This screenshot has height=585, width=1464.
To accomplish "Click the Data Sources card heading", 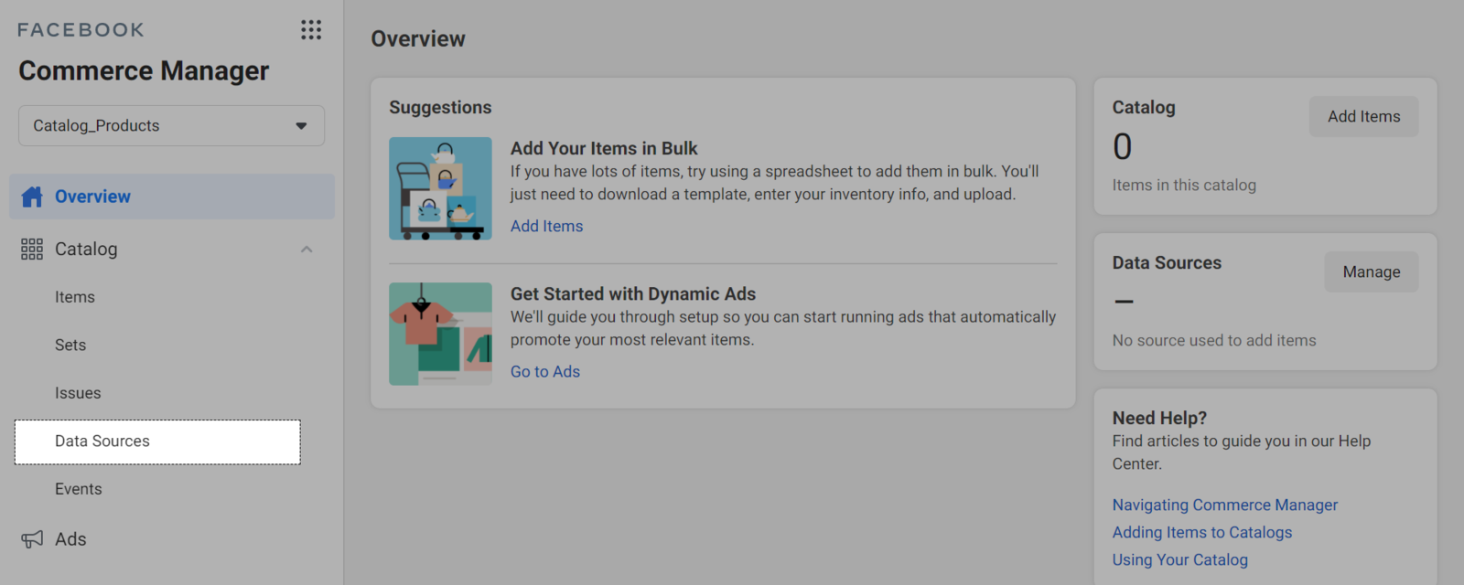I will (x=1167, y=263).
